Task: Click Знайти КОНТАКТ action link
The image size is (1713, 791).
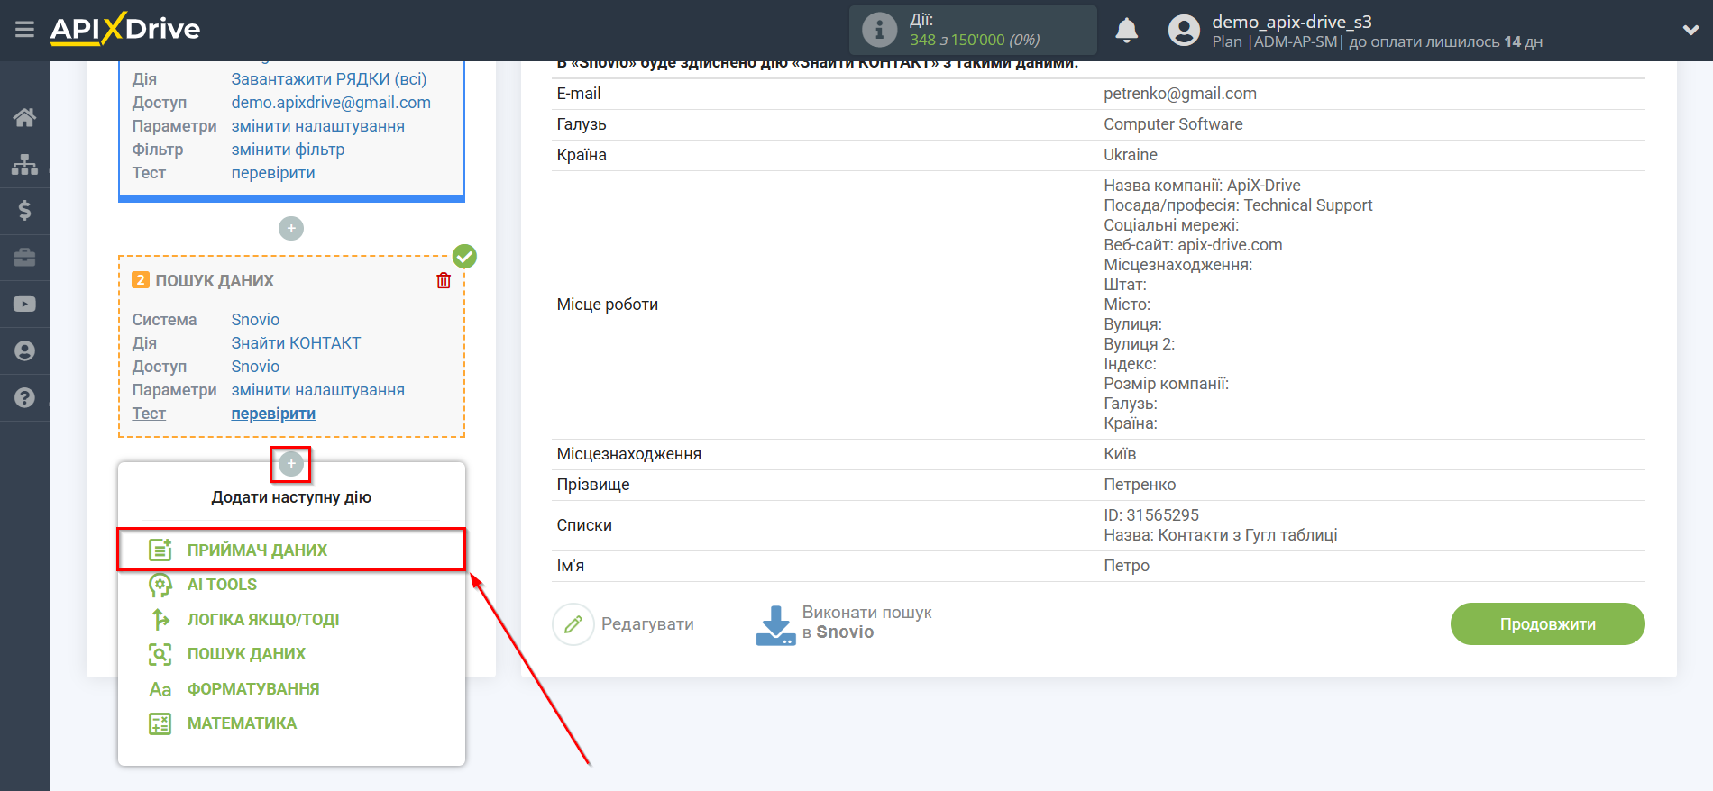Action: coord(296,343)
